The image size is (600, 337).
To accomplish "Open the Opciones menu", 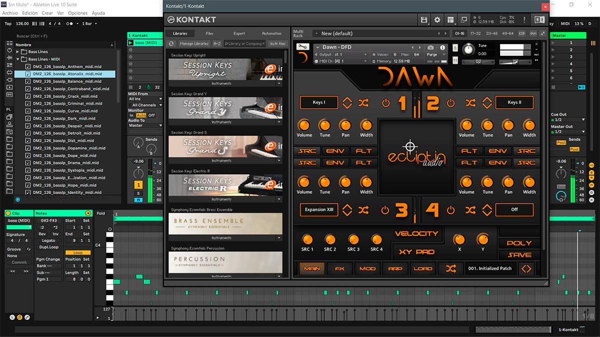I will (x=77, y=13).
